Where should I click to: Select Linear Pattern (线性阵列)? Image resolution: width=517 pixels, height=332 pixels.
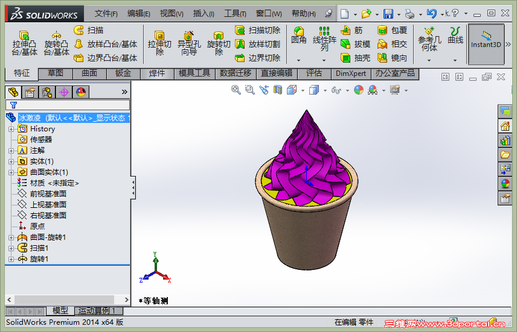pyautogui.click(x=324, y=39)
